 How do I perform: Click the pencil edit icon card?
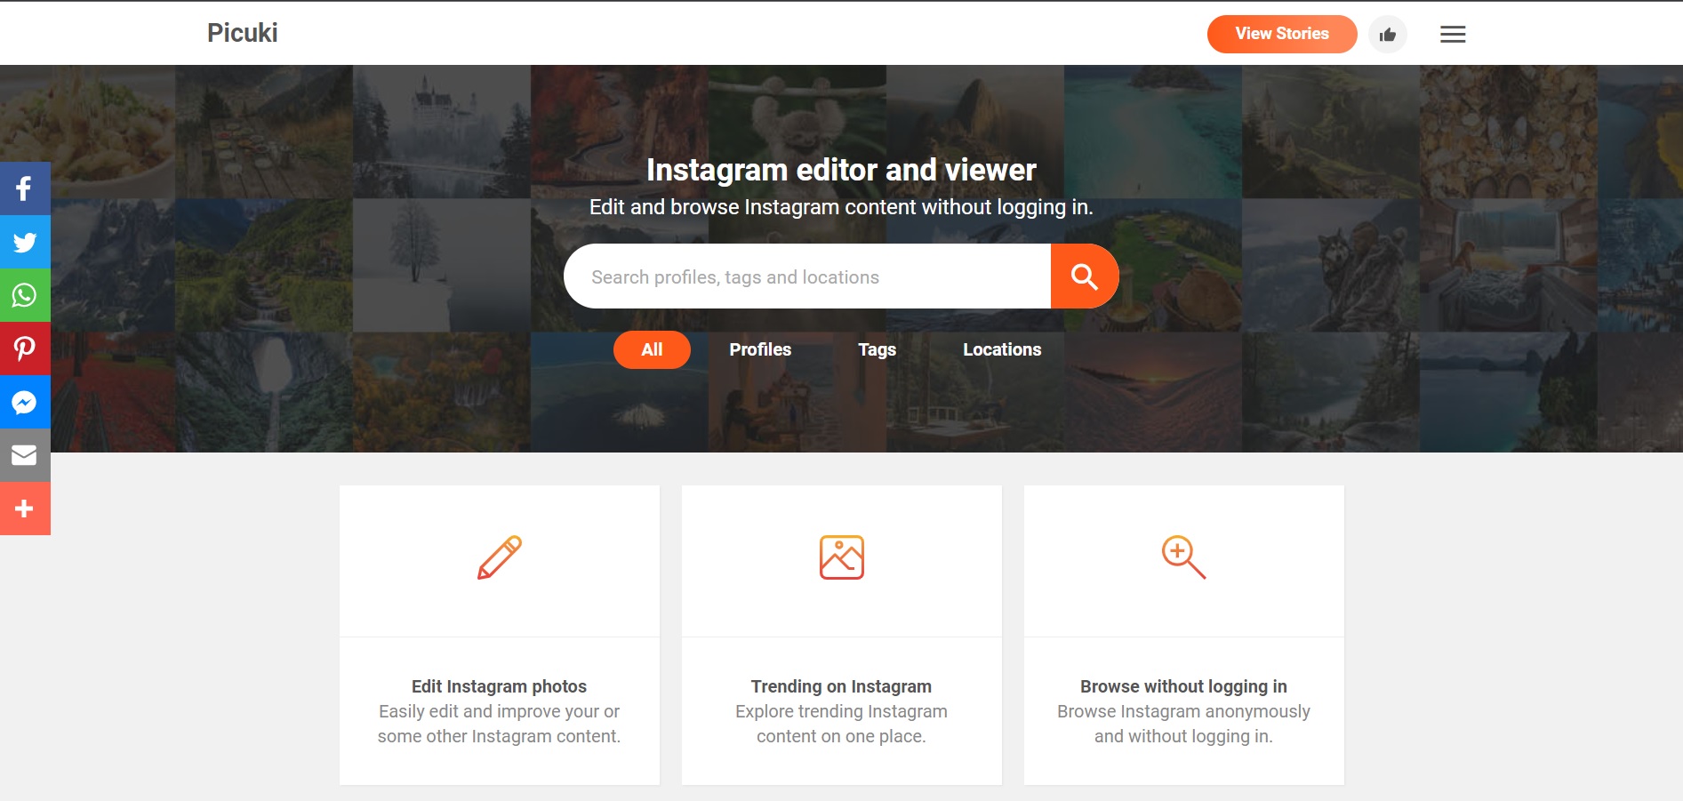(500, 557)
